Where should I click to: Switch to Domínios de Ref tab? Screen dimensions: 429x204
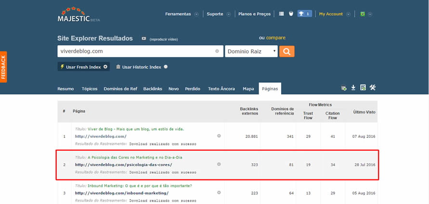pos(120,89)
